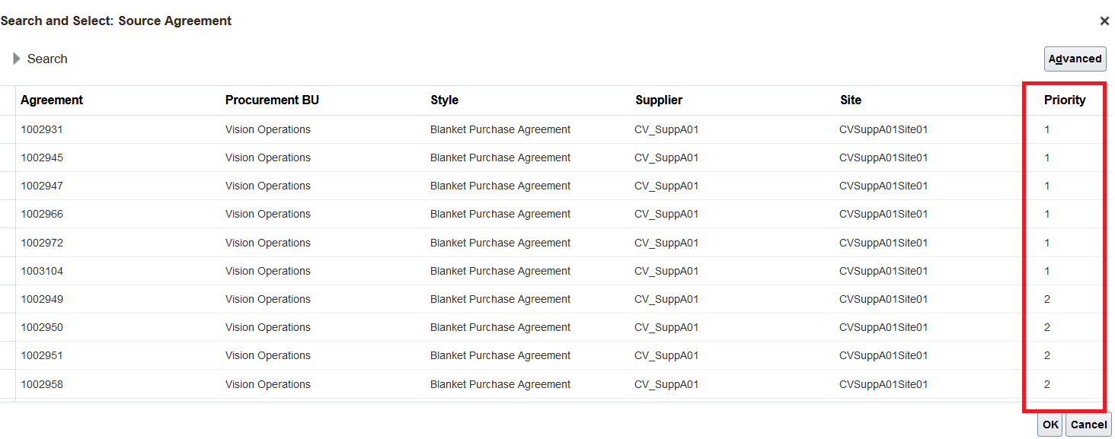
Task: Select agreement 1002949 row
Action: (x=42, y=299)
